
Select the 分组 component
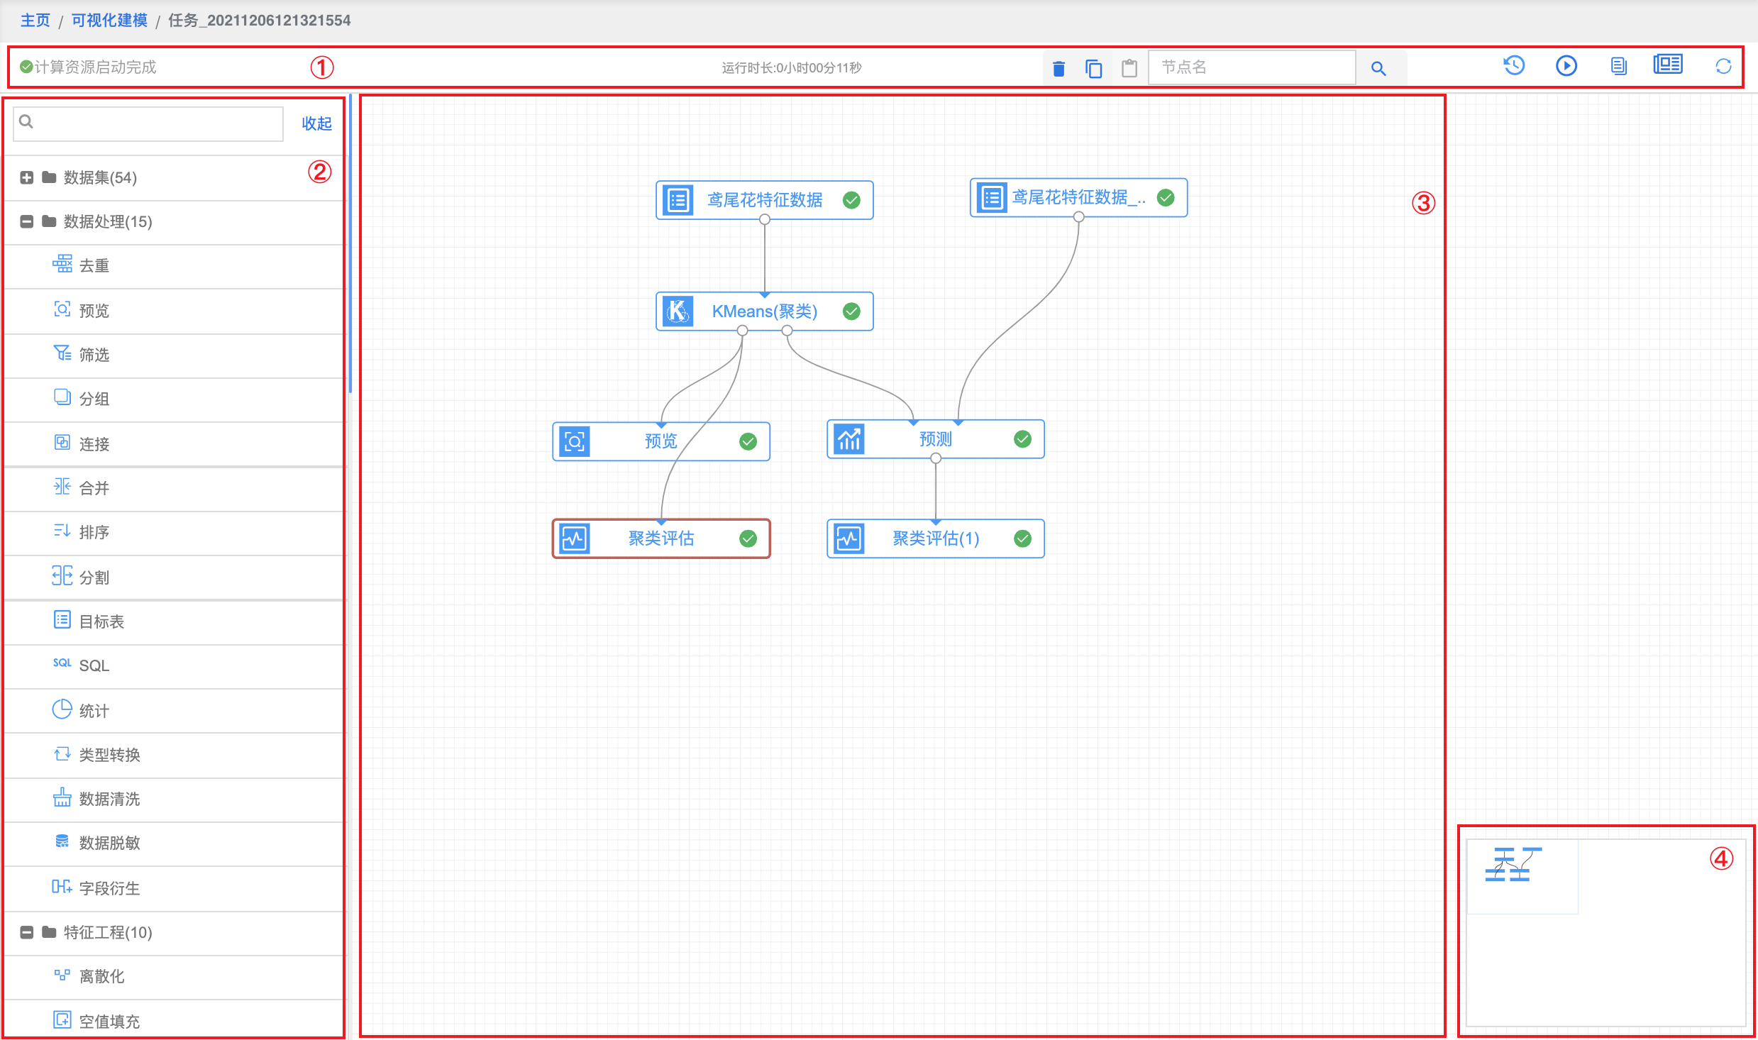[x=174, y=399]
